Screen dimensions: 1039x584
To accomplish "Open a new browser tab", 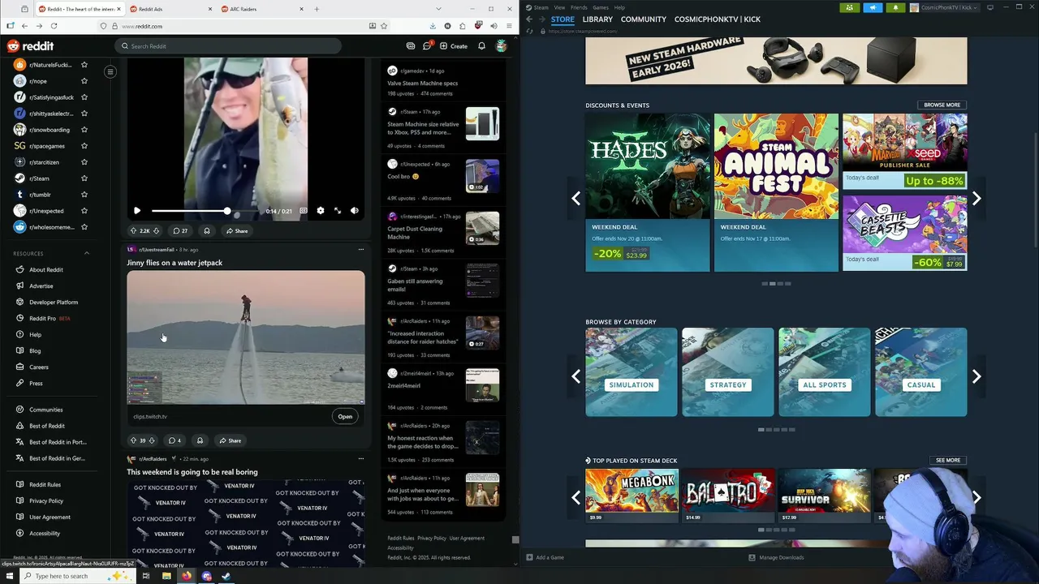I will [x=317, y=9].
